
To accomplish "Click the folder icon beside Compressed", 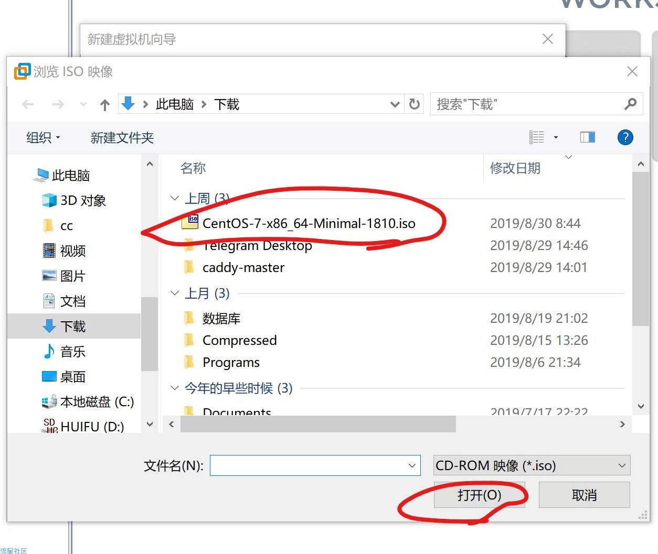I will point(189,340).
